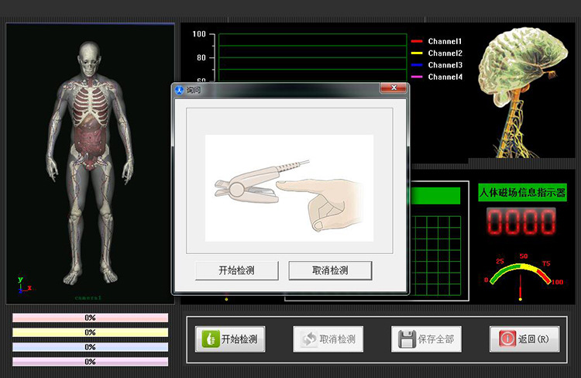This screenshot has height=378, width=581.
Task: Click the red icon on 返回(R) button
Action: (x=507, y=339)
